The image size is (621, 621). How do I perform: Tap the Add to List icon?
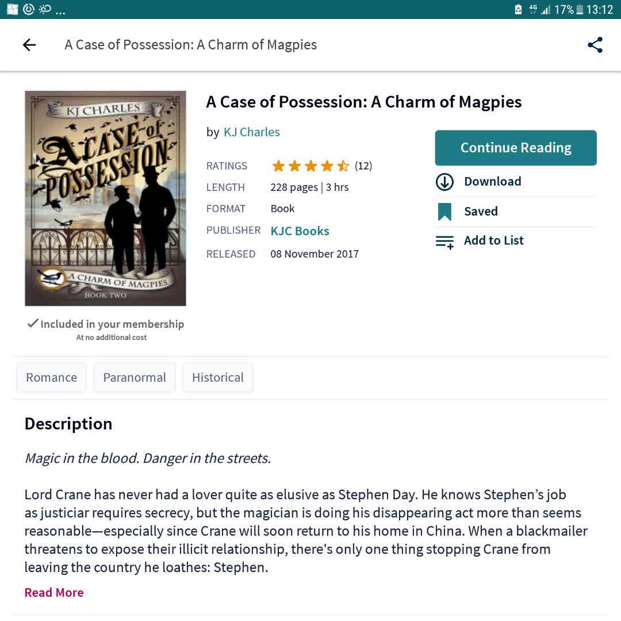[444, 241]
